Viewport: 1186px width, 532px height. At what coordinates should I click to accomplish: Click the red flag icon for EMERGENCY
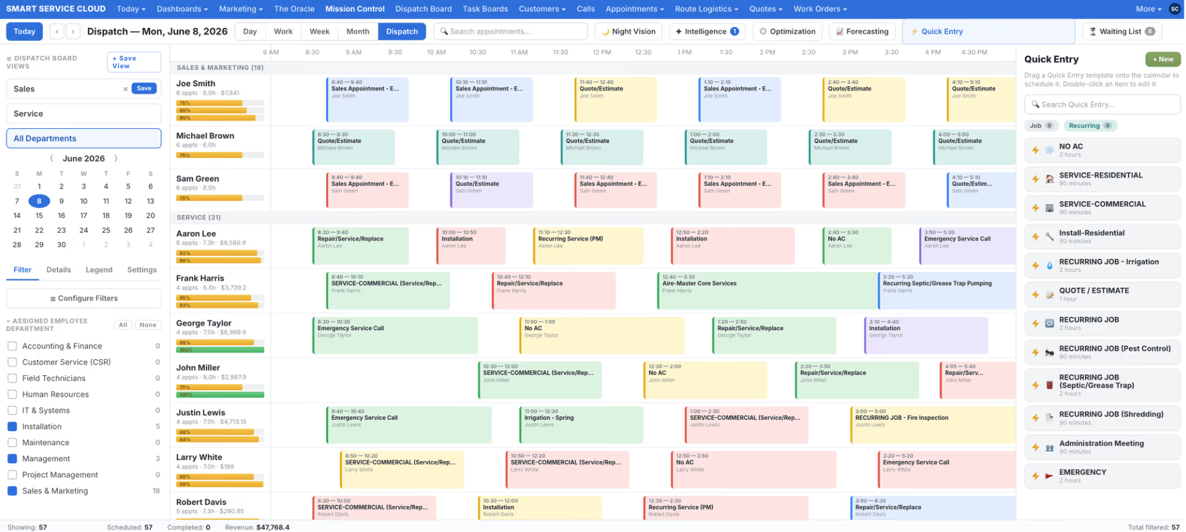tap(1050, 476)
